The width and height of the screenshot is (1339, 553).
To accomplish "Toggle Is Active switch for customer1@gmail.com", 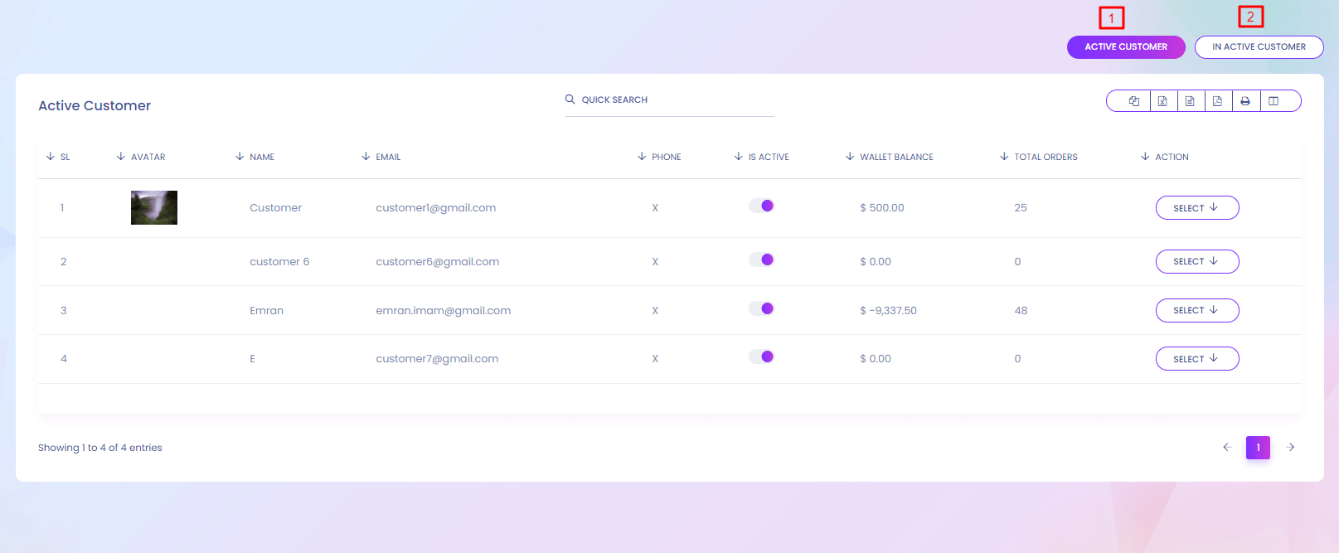I will 761,206.
